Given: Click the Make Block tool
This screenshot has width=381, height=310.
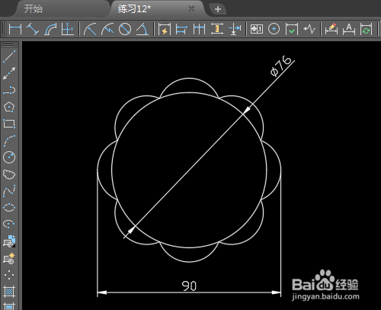Looking at the screenshot, I should click(9, 258).
